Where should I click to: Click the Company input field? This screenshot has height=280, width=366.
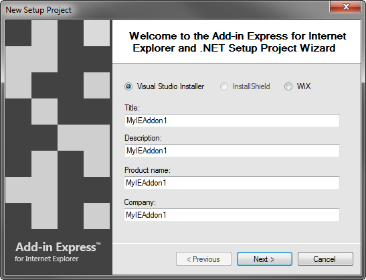click(x=232, y=215)
